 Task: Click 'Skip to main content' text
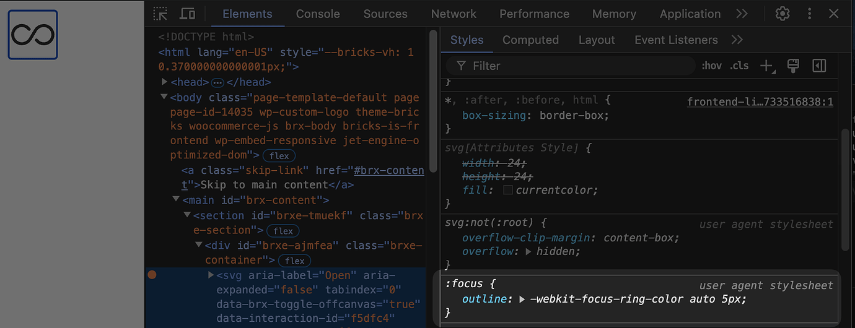[264, 184]
